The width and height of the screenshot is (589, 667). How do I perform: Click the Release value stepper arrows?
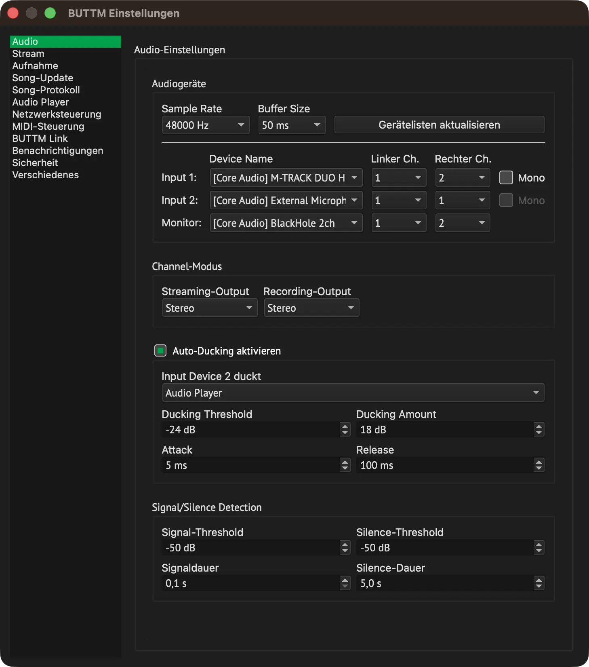click(539, 465)
